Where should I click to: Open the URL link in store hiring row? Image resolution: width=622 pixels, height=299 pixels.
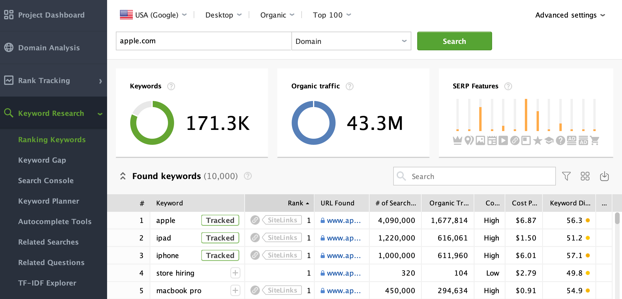(343, 273)
